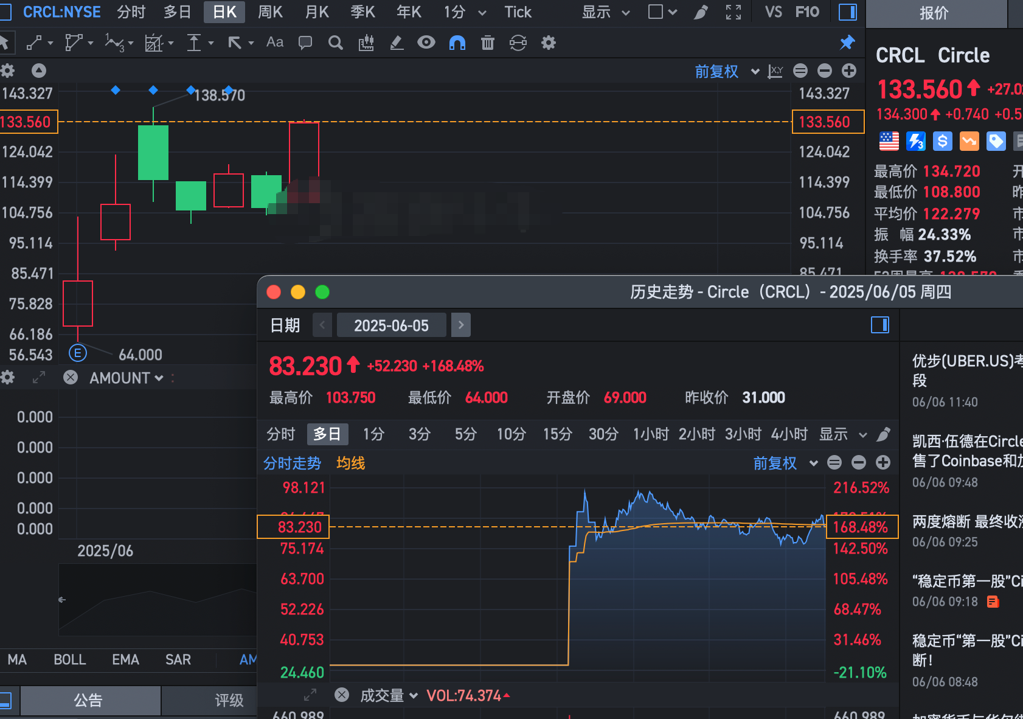Select the price marker line tool

[x=194, y=43]
